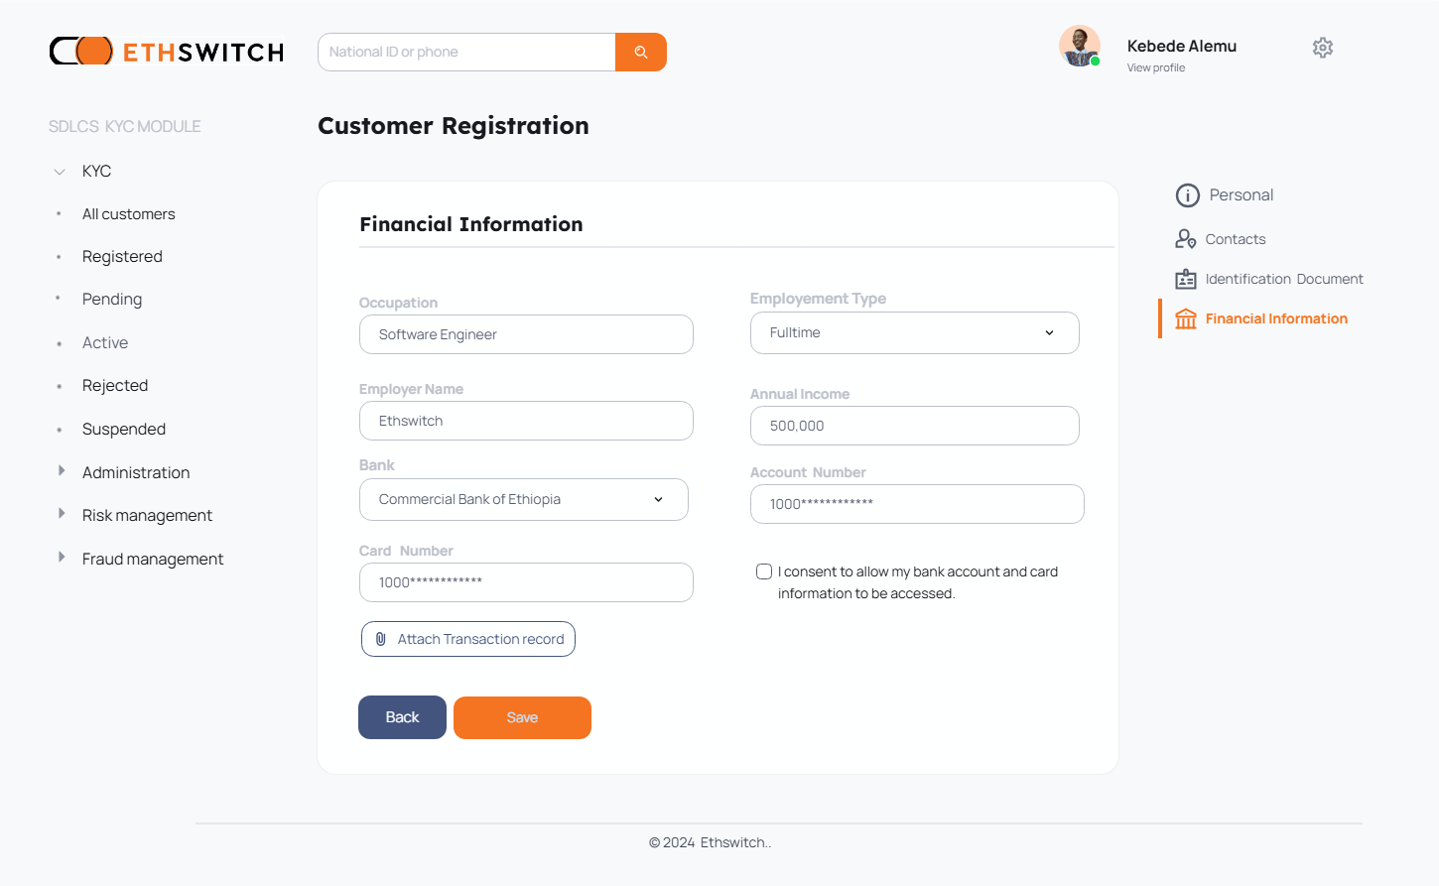Screen dimensions: 1439x886
Task: Click the ETHSWITCH logo
Action: [x=167, y=52]
